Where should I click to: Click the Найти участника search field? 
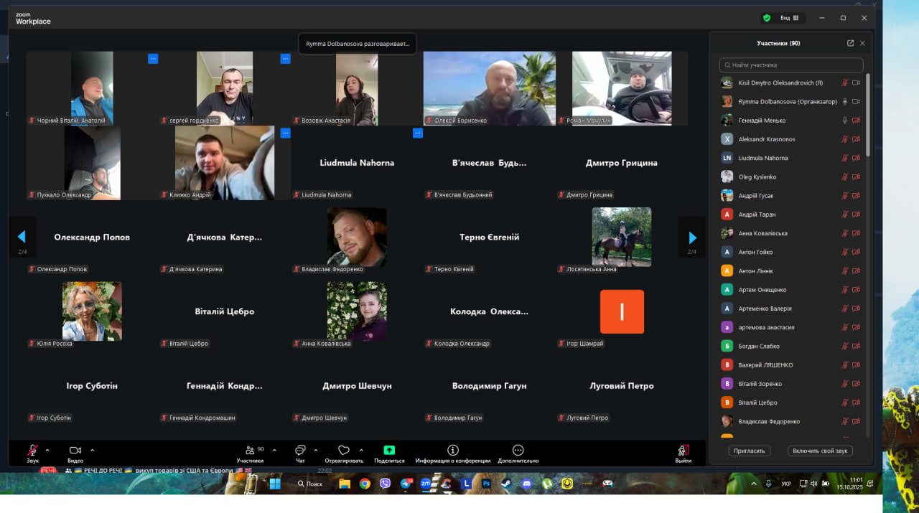tap(791, 65)
